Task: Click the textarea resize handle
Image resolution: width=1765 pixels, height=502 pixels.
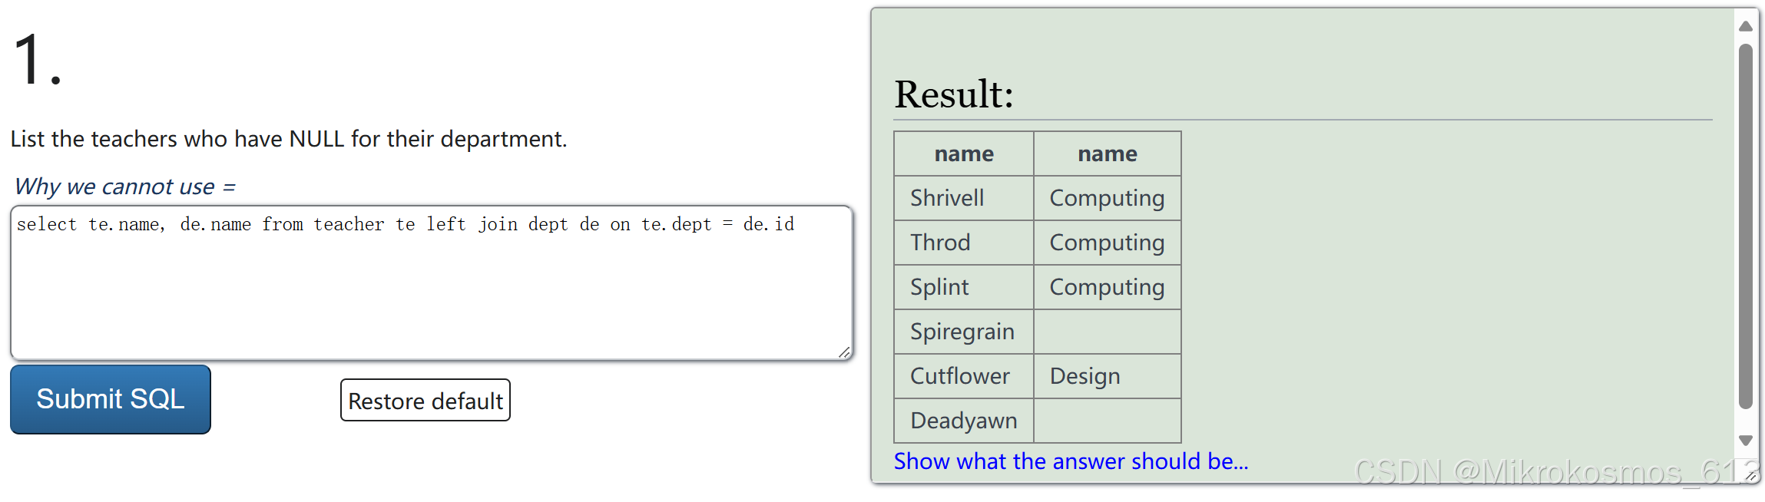Action: pyautogui.click(x=843, y=353)
